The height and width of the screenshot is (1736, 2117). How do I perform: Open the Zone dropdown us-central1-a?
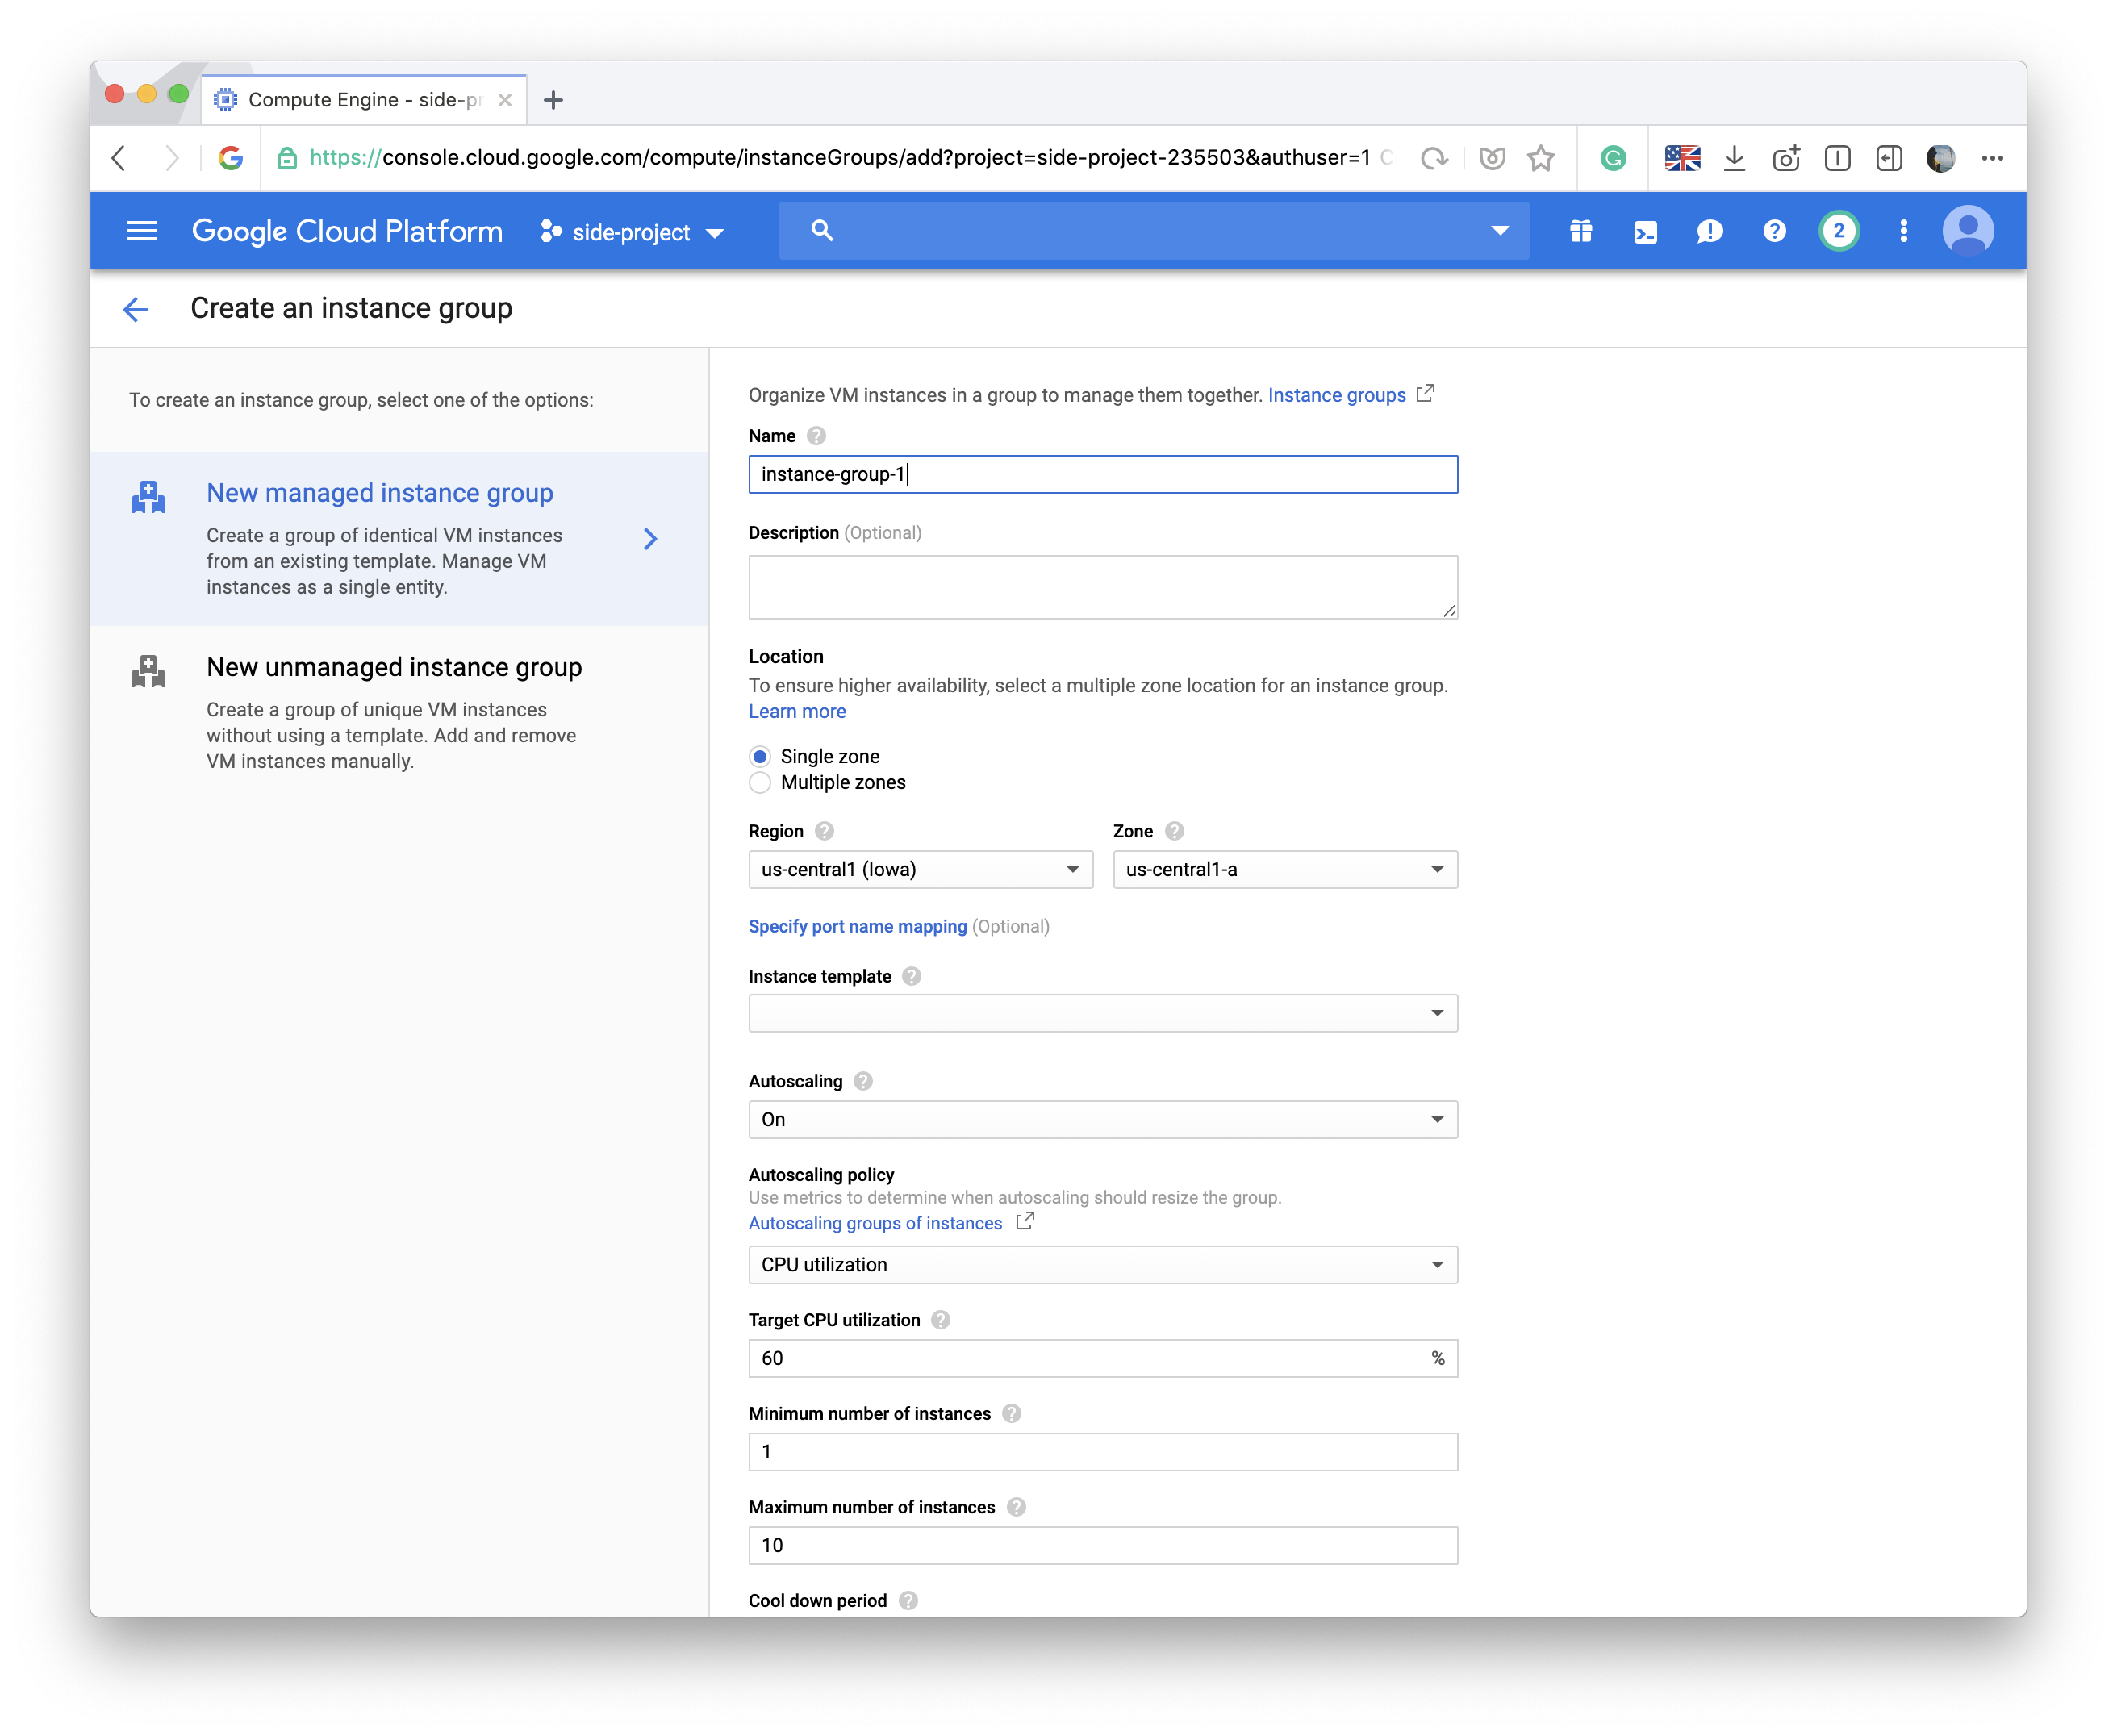1284,870
